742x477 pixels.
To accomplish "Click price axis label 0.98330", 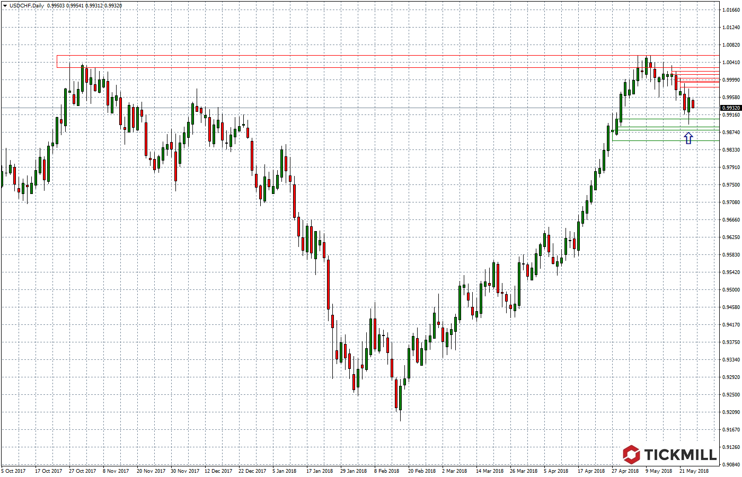I will click(731, 150).
